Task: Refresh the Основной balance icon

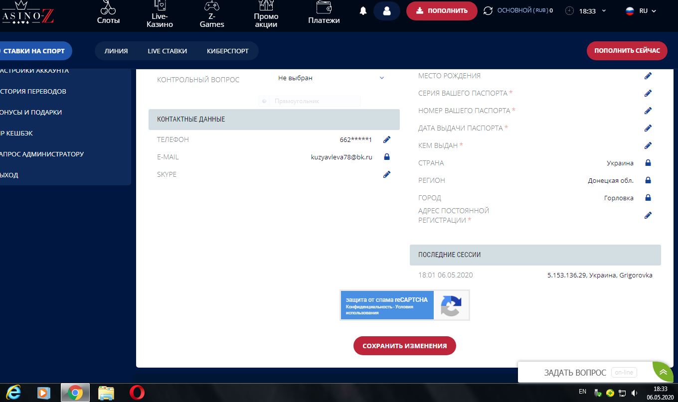Action: click(x=488, y=10)
